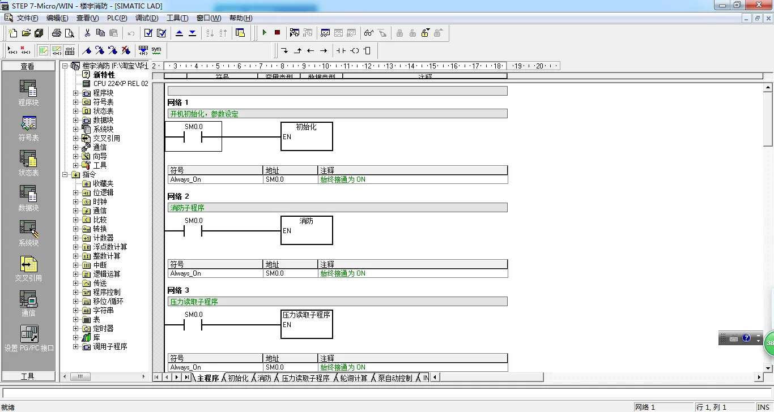
Task: Delete the network using the red-marked icon
Action: point(25,50)
